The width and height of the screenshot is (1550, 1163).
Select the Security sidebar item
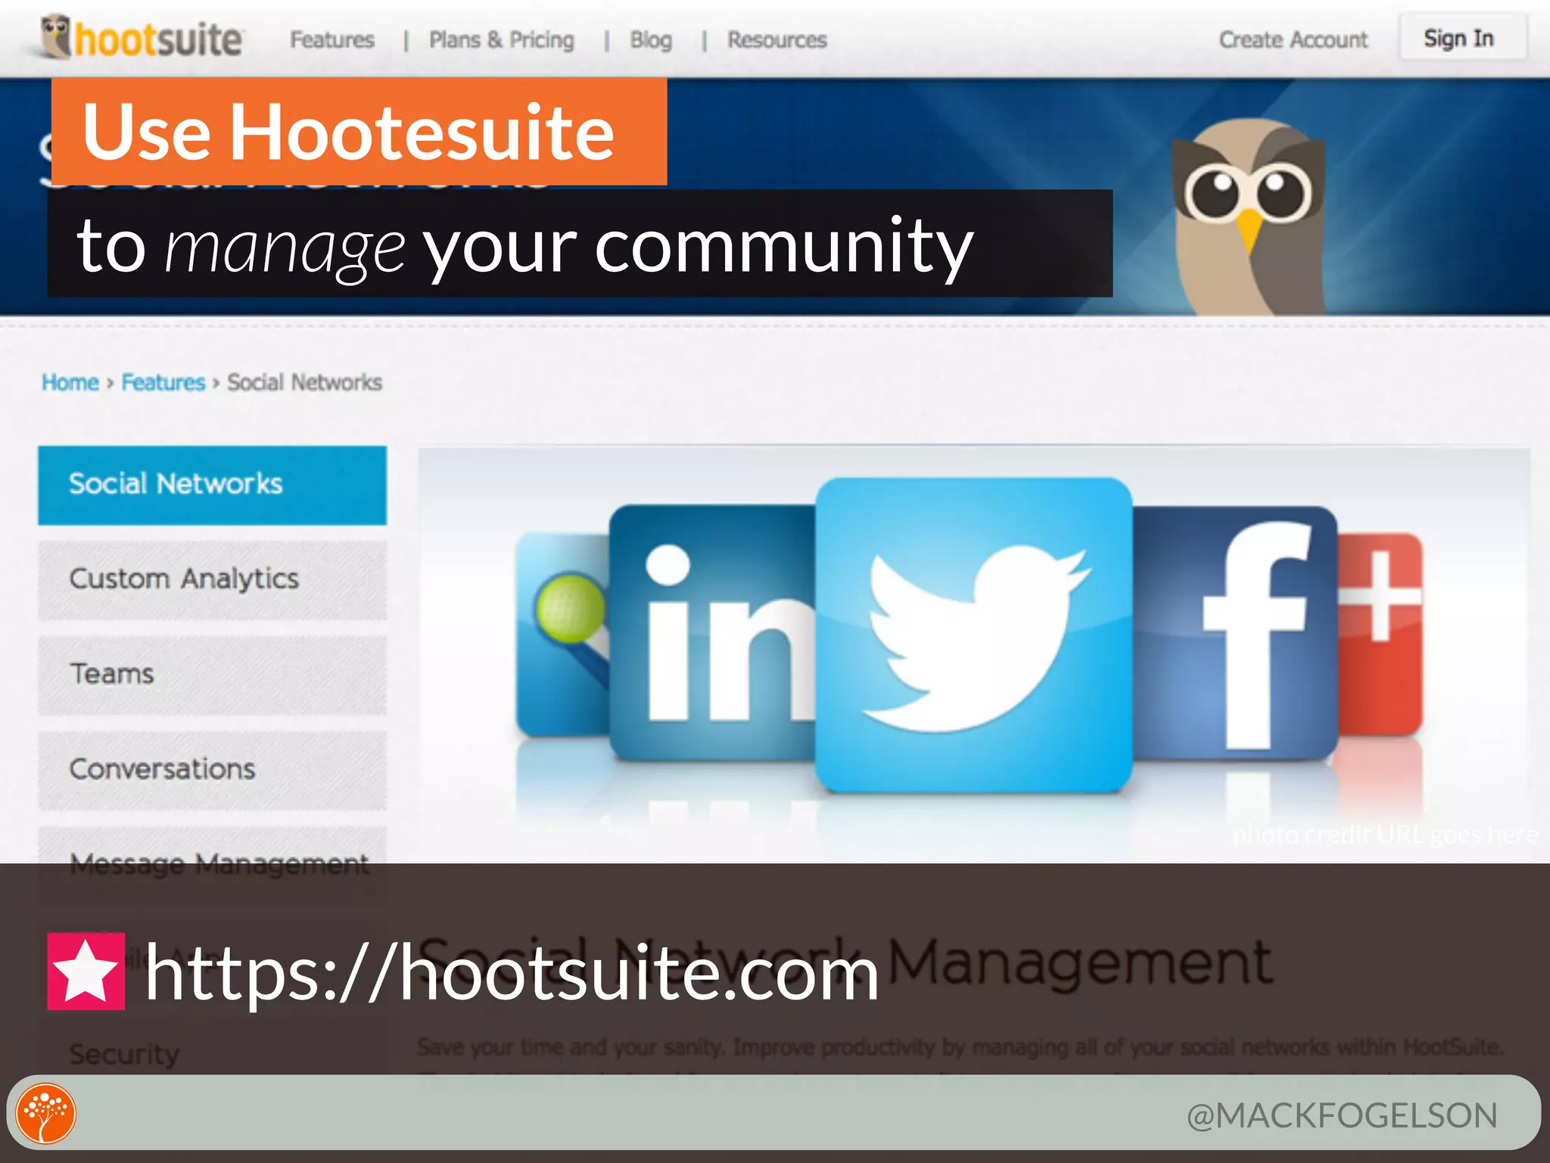(x=125, y=1054)
